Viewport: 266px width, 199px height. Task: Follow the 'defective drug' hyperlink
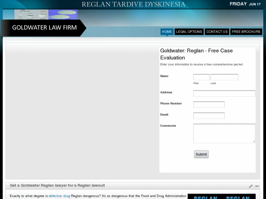click(x=59, y=196)
